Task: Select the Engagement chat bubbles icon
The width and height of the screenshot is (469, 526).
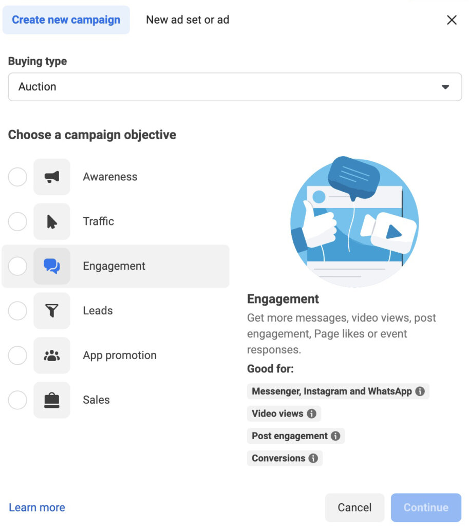Action: tap(51, 266)
